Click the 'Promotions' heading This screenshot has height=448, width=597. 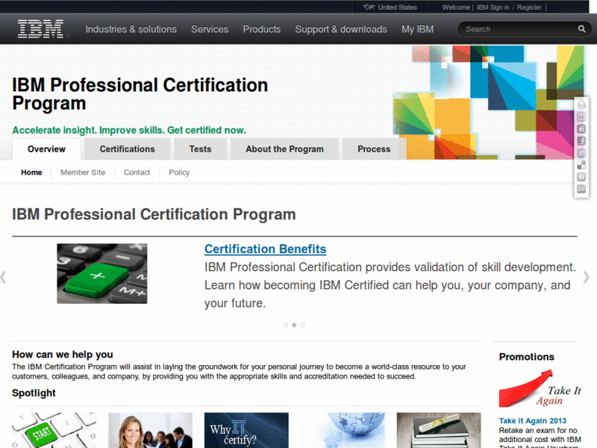(527, 357)
